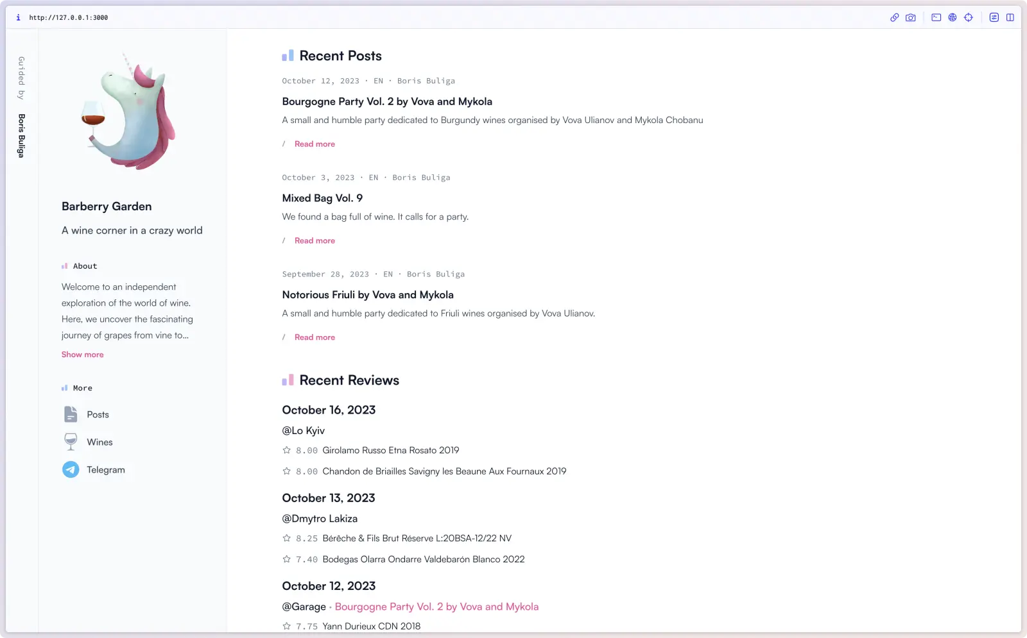Select the crosshair target icon

969,17
